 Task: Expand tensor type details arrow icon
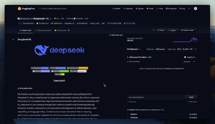pyautogui.click(x=195, y=49)
